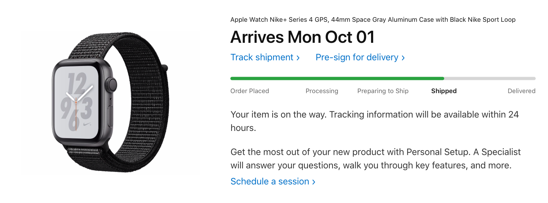Click the watch's Digital Crown

pyautogui.click(x=113, y=85)
